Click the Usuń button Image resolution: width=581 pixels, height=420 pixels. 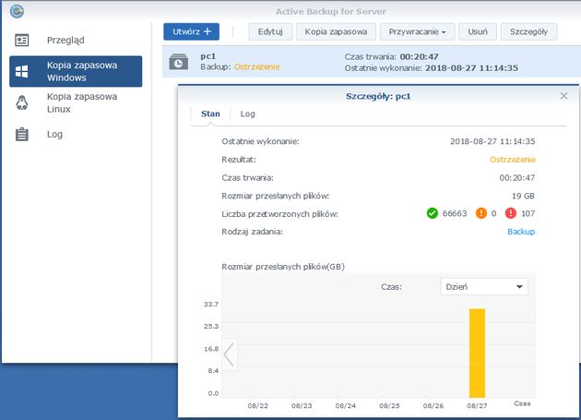tap(478, 31)
